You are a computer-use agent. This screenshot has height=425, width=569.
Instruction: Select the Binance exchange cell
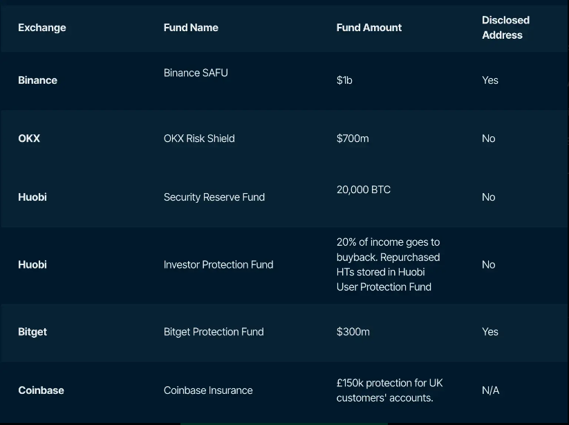click(37, 80)
